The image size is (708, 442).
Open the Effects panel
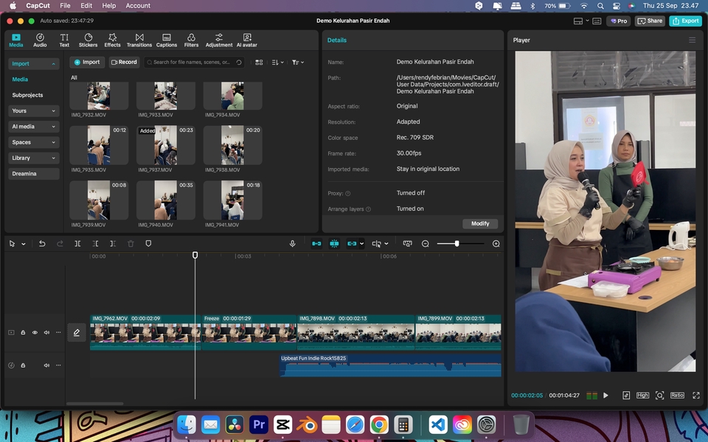point(112,40)
